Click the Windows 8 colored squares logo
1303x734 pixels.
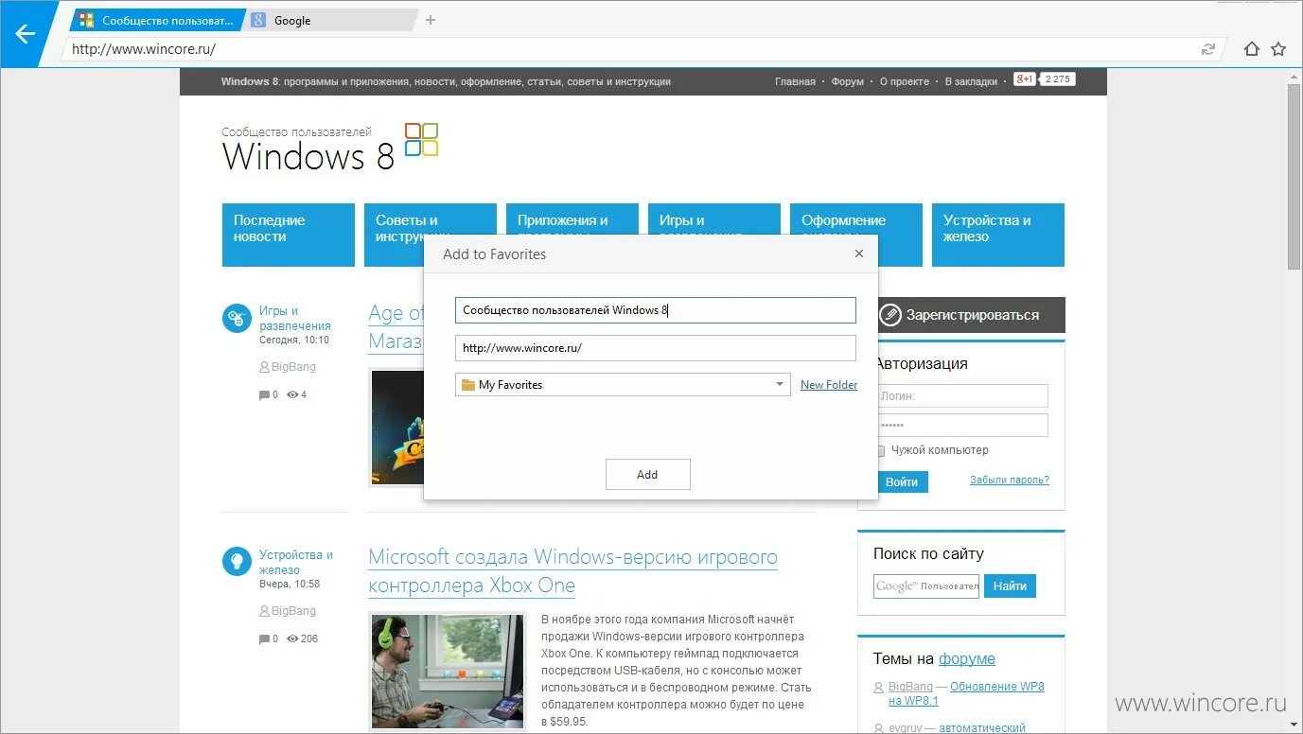point(421,139)
